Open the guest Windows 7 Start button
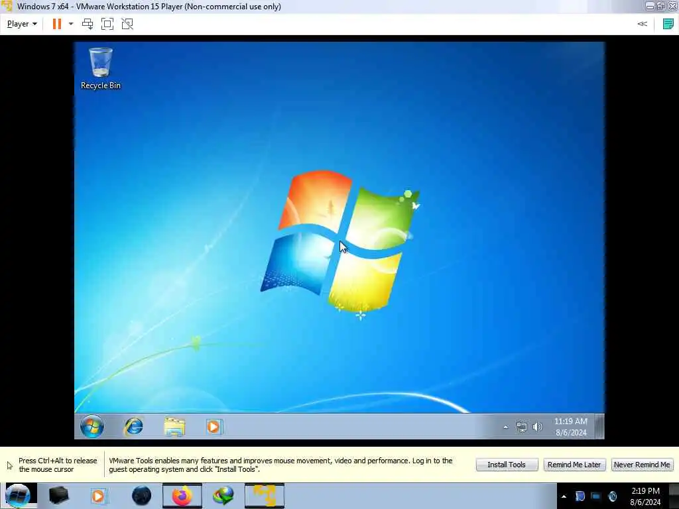 [92, 426]
